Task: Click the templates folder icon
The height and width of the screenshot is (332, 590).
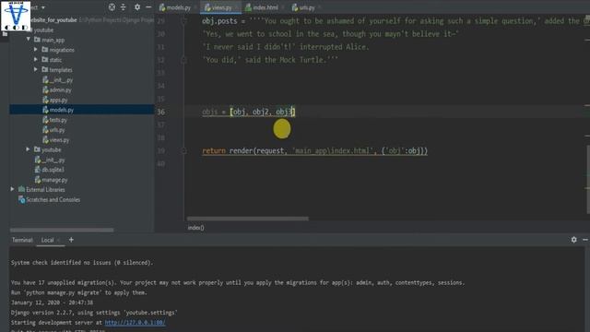Action: pos(45,69)
